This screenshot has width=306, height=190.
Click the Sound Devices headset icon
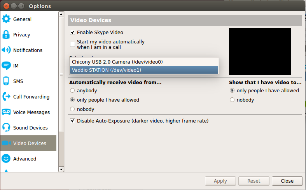pos(6,128)
